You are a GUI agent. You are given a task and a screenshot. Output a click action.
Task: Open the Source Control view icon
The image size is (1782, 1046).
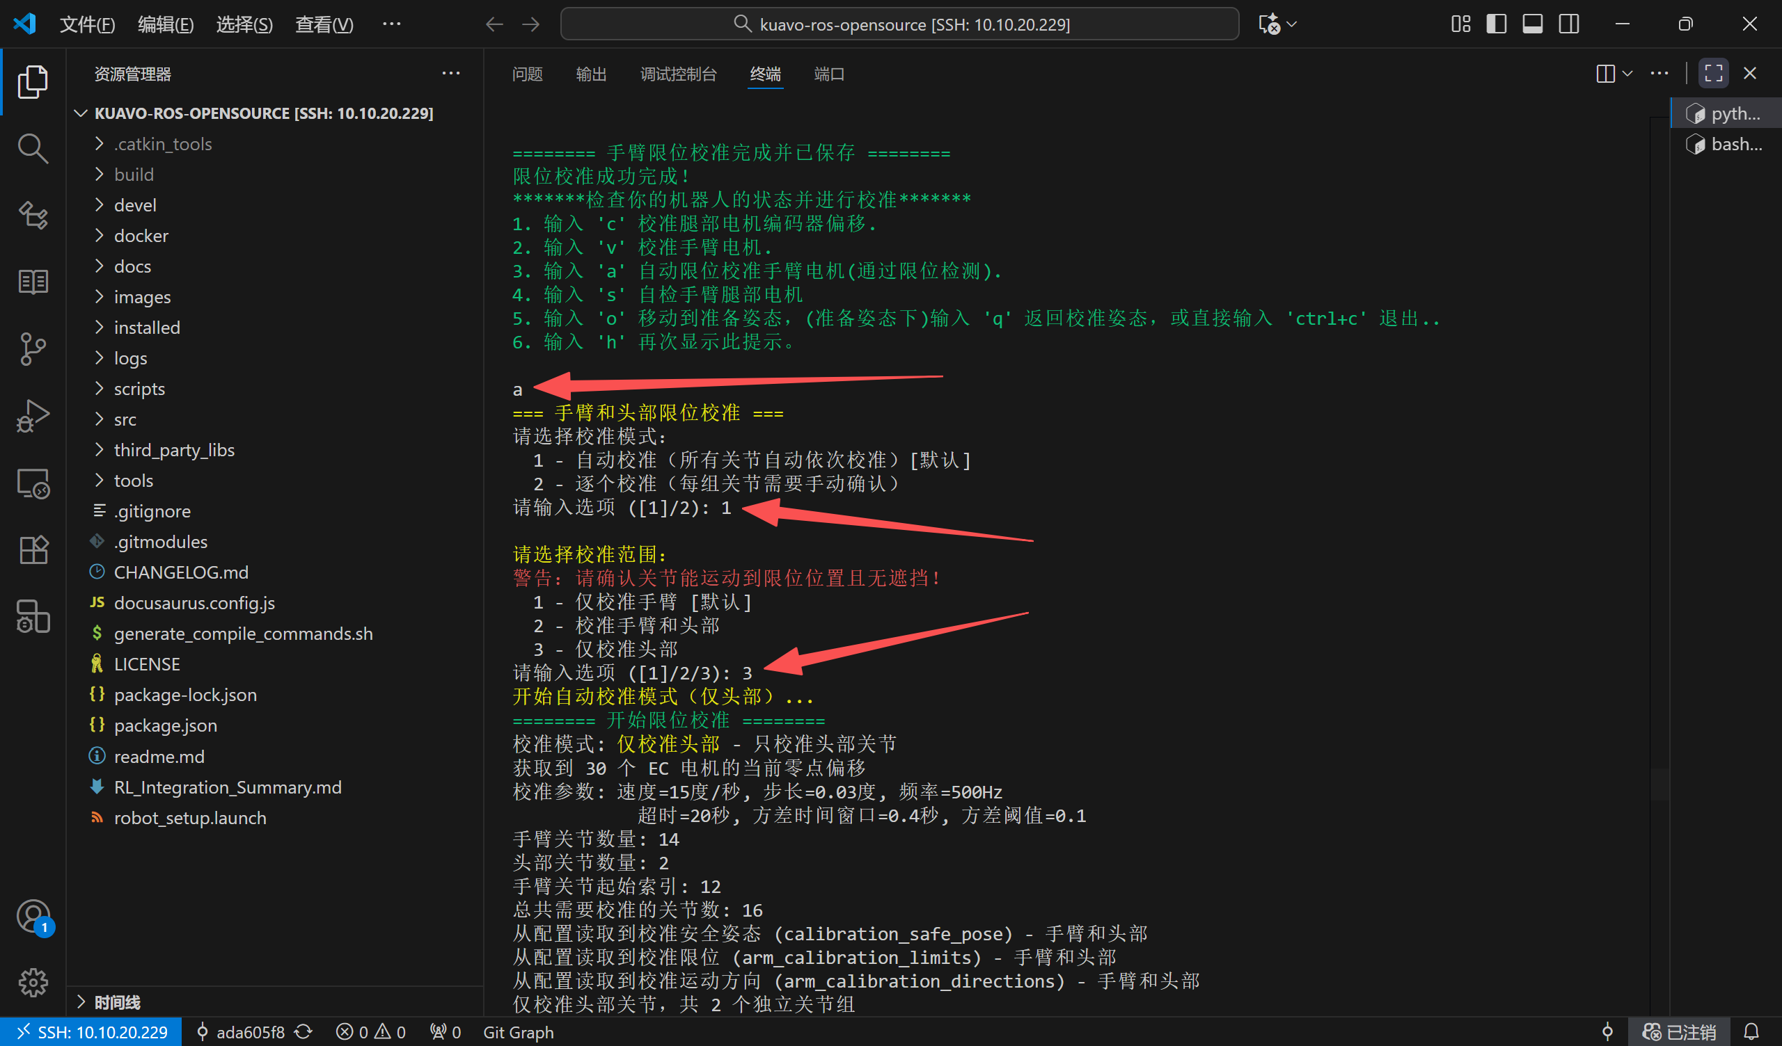(x=33, y=348)
